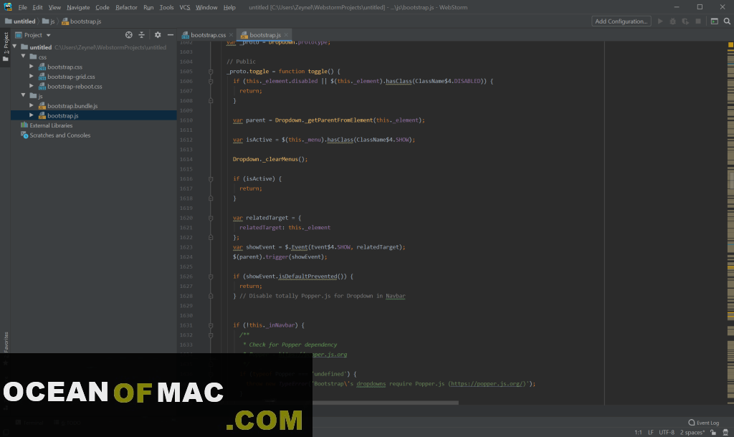Close the bootstrap.css tab

point(232,35)
